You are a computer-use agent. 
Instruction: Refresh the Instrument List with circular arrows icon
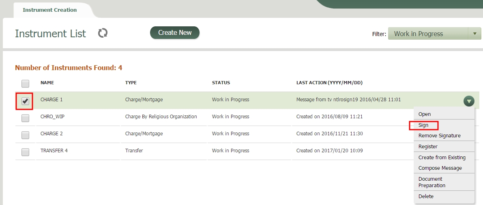(x=103, y=33)
